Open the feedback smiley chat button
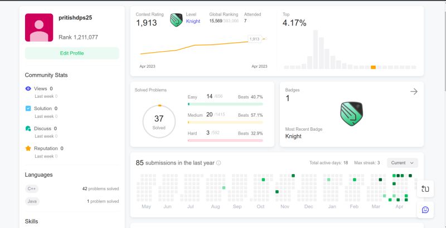Image resolution: width=446 pixels, height=228 pixels. (425, 210)
